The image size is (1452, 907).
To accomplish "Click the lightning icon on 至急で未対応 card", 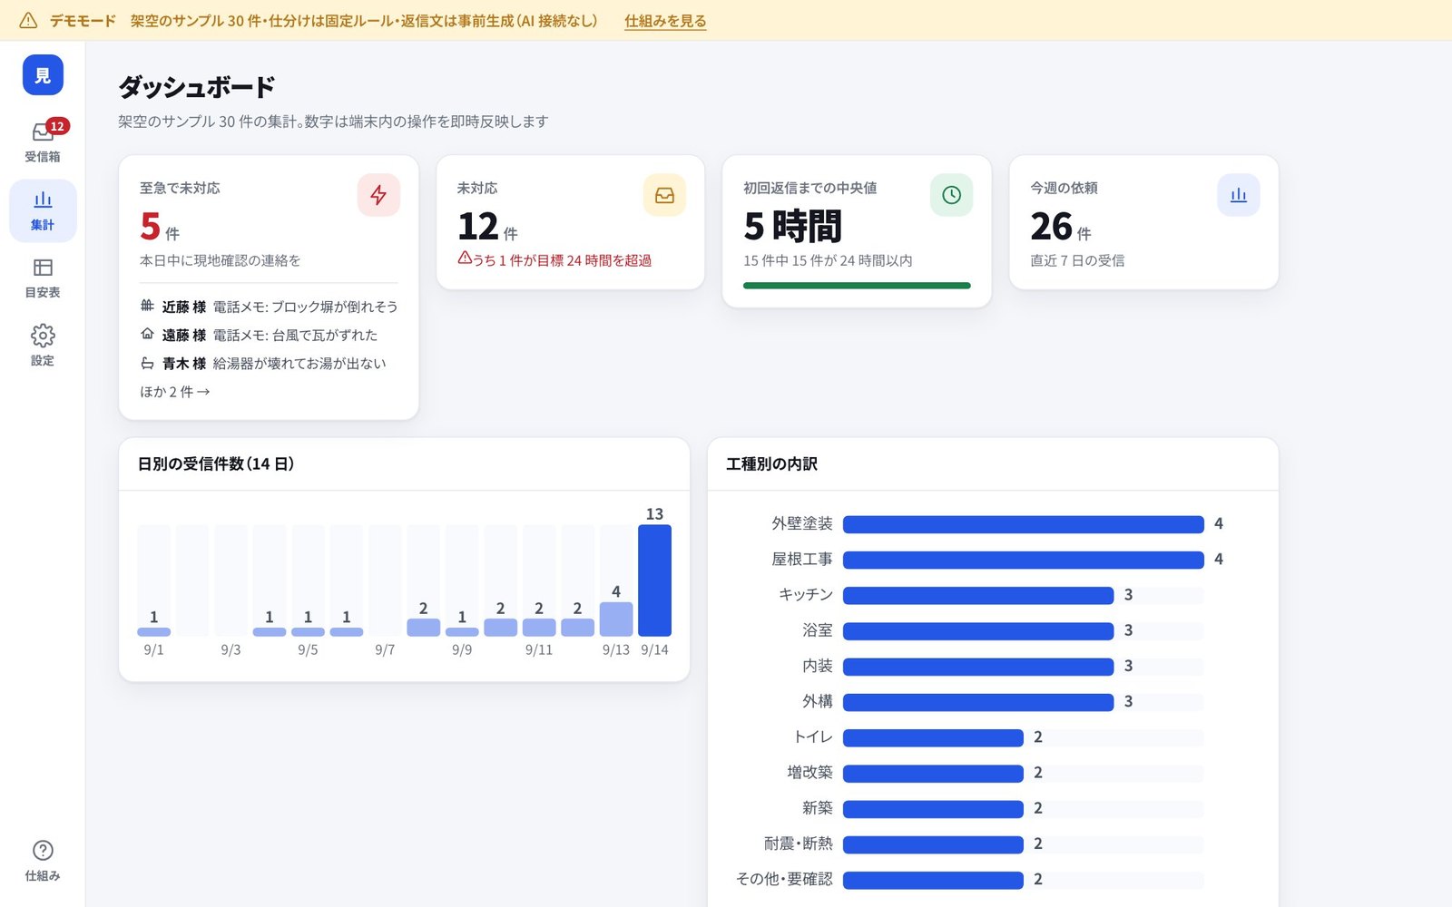I will point(378,195).
